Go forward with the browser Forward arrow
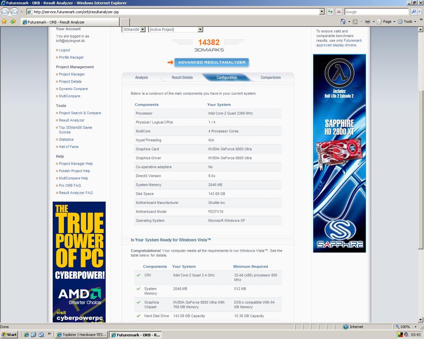This screenshot has width=424, height=339. coord(14,12)
